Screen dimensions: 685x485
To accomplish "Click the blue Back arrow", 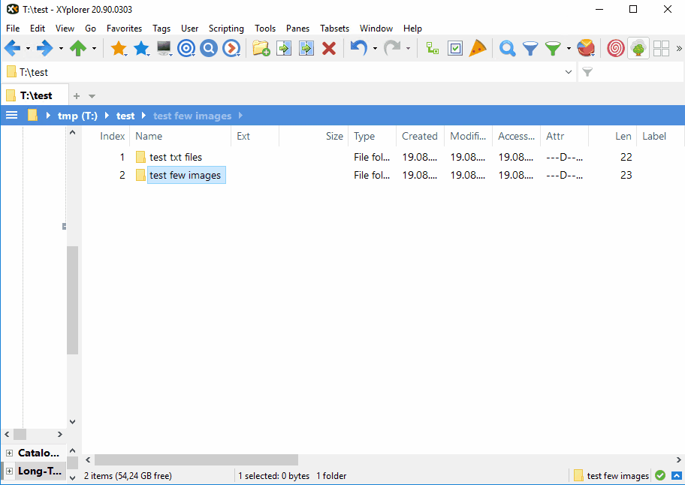I will (13, 49).
